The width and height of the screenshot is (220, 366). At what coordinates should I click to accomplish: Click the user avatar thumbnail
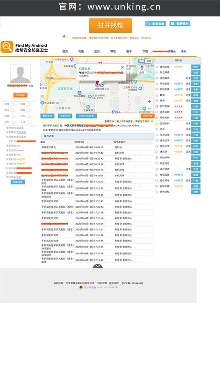point(20,74)
